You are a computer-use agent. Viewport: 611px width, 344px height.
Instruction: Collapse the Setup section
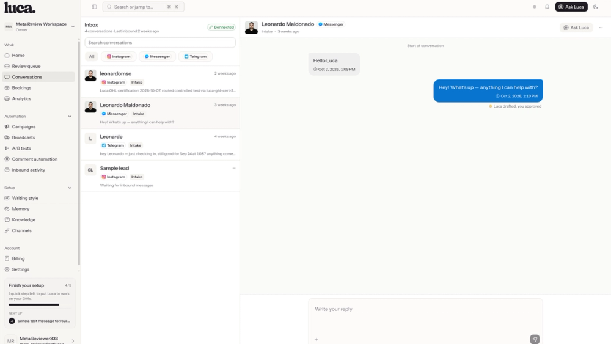point(70,188)
